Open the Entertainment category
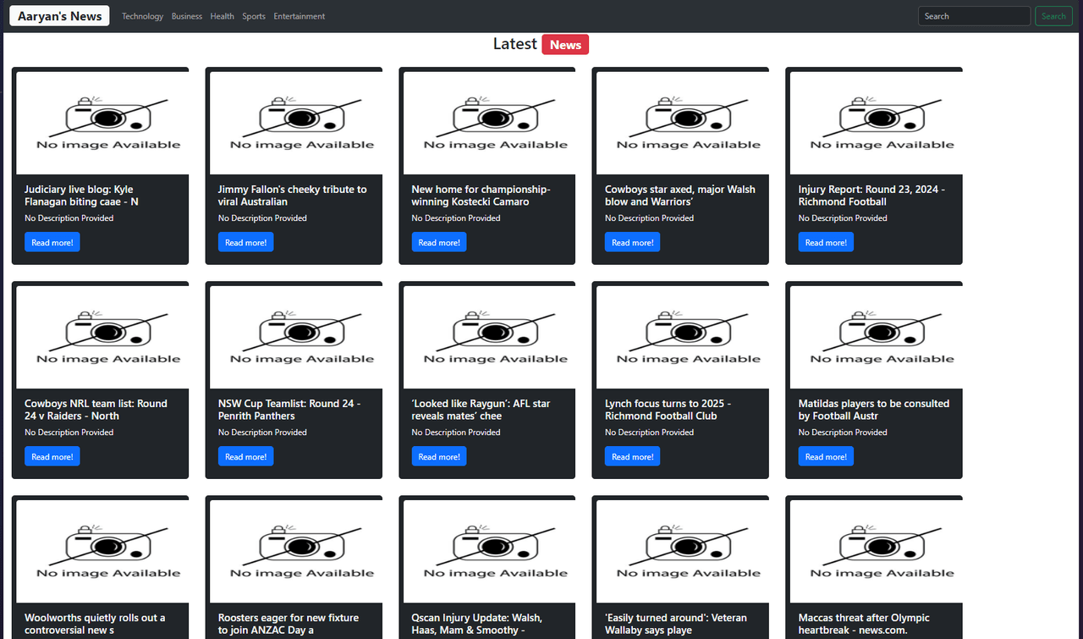1083x639 pixels. coord(299,16)
